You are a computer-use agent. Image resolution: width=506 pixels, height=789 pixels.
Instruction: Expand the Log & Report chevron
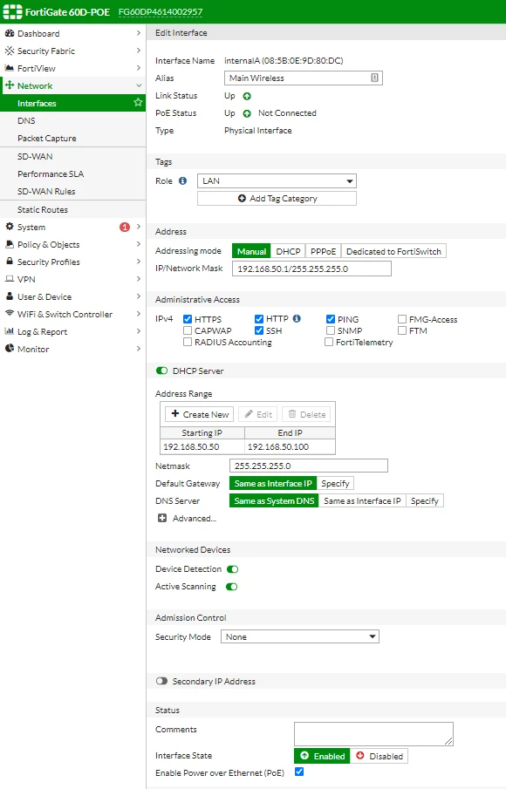pos(139,331)
